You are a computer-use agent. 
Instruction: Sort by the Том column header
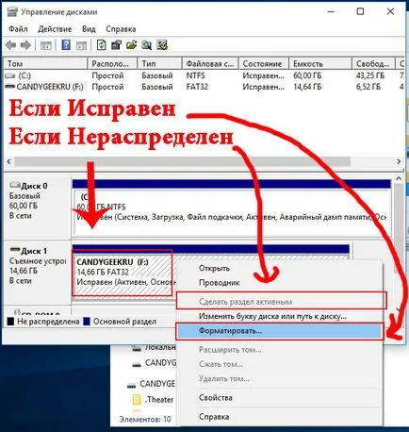(x=45, y=63)
